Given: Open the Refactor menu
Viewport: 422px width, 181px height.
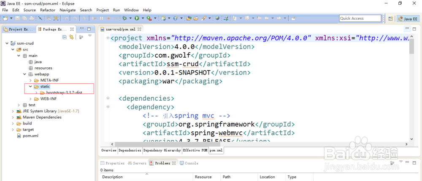Looking at the screenshot, I should click(x=48, y=10).
